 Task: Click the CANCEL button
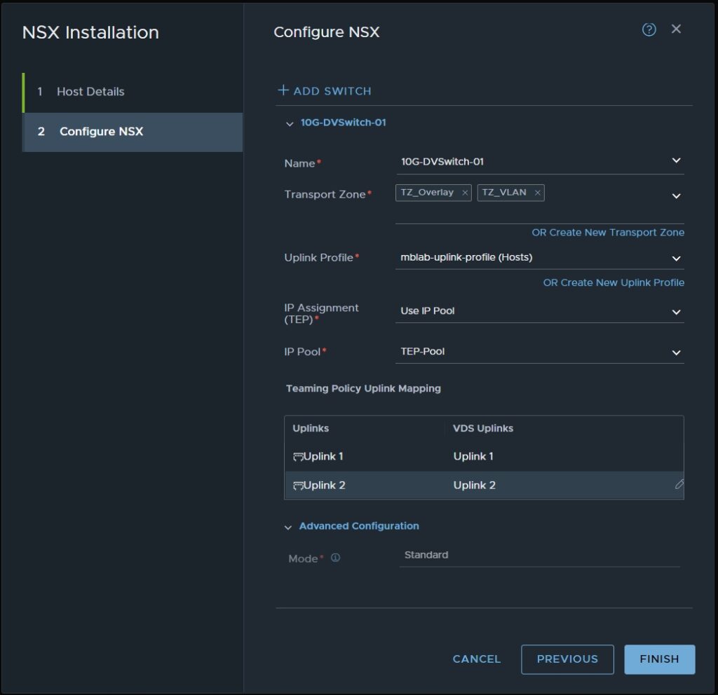(476, 659)
